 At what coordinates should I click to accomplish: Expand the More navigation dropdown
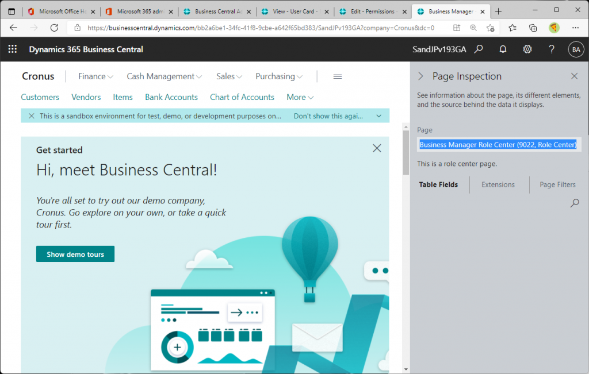pyautogui.click(x=300, y=97)
